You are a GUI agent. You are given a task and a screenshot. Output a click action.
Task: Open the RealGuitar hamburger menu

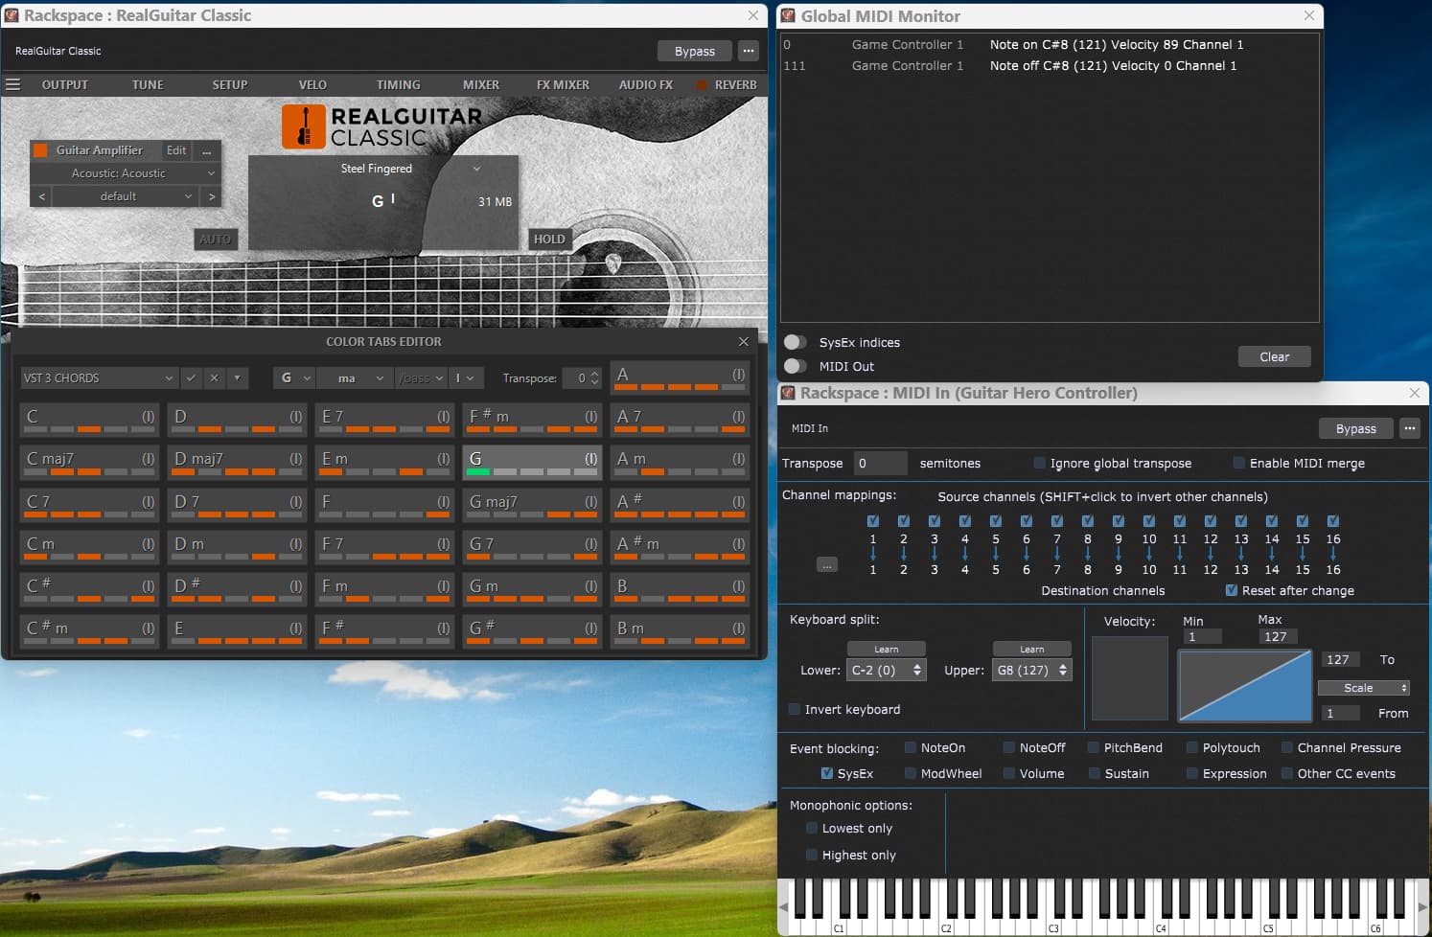pyautogui.click(x=13, y=84)
